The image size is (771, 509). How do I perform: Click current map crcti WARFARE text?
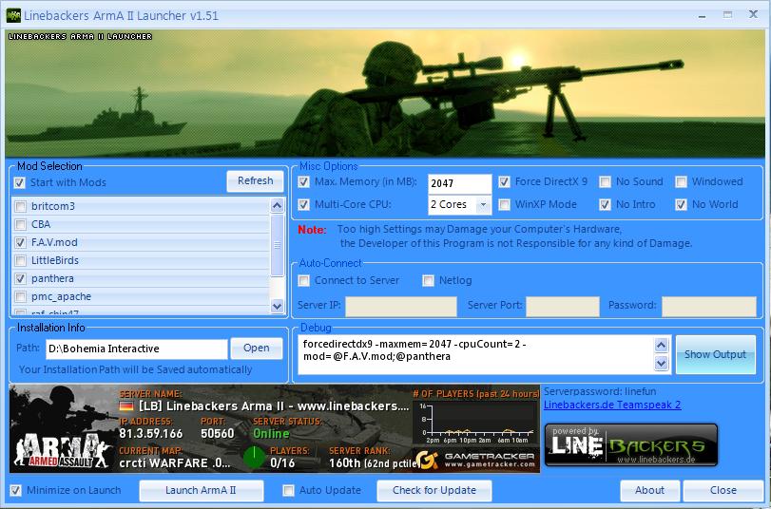point(175,463)
